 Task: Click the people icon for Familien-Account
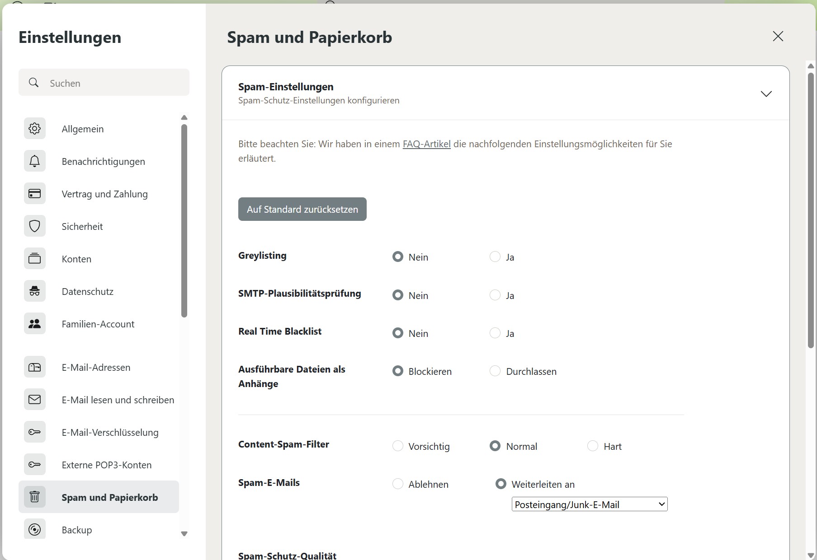coord(35,324)
